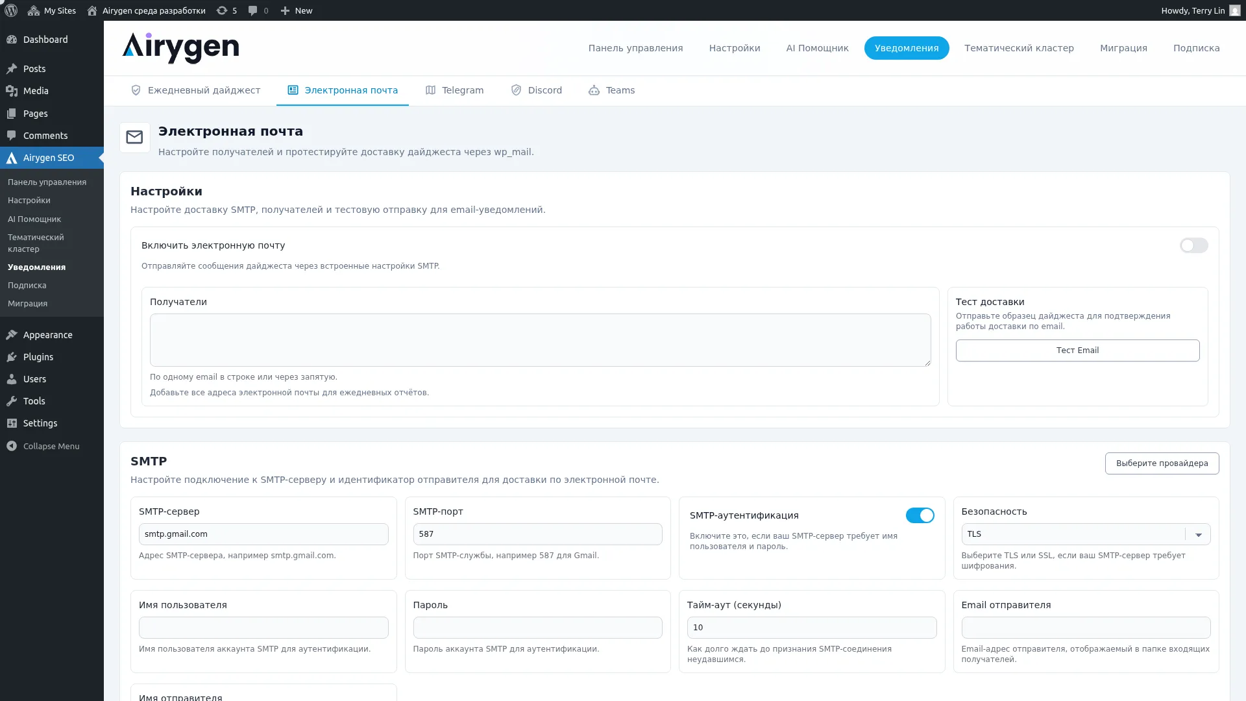Image resolution: width=1246 pixels, height=701 pixels.
Task: Click the WordPress logo icon
Action: click(11, 10)
